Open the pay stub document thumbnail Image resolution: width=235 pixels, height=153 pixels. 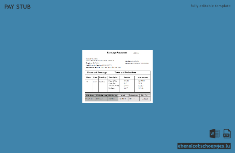[118, 76]
